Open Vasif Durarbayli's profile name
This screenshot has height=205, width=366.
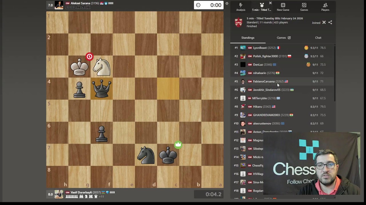tap(81, 192)
